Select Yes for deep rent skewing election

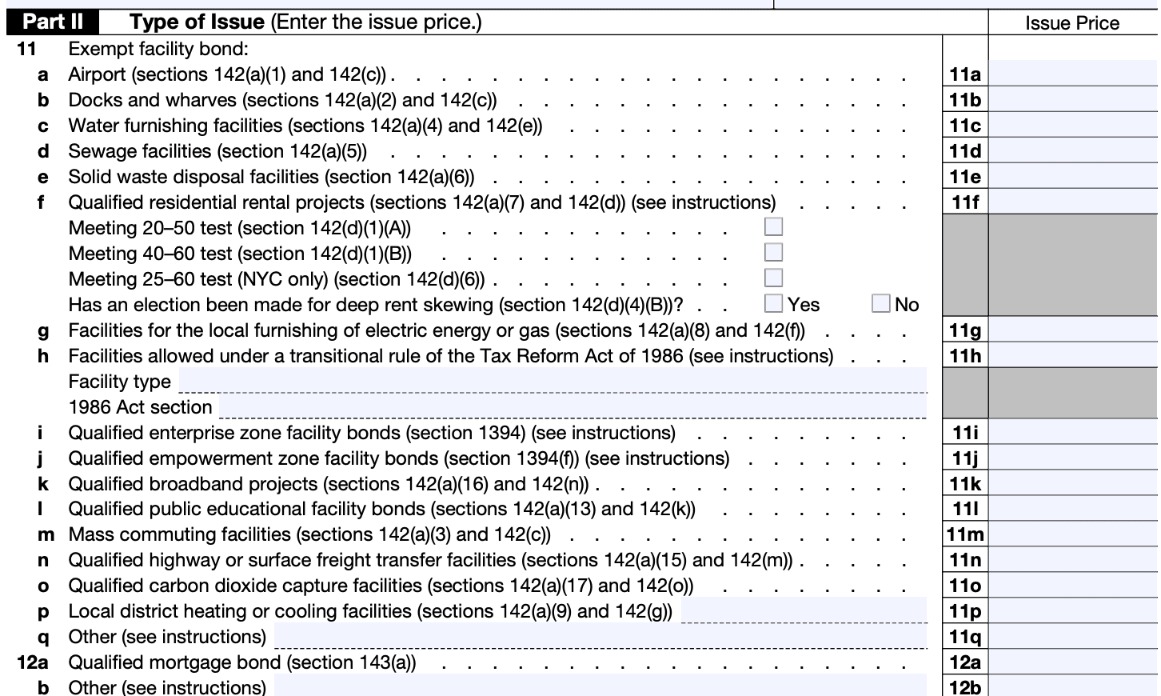click(x=773, y=304)
